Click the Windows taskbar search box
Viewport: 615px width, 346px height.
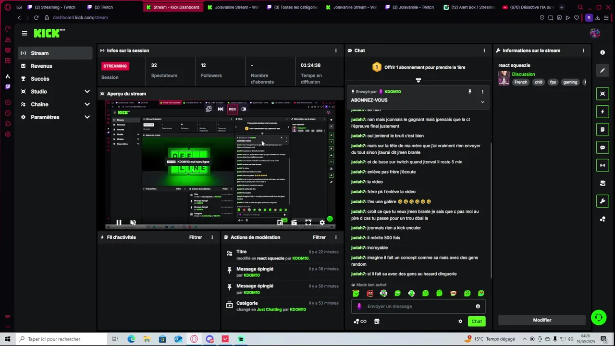click(61, 339)
